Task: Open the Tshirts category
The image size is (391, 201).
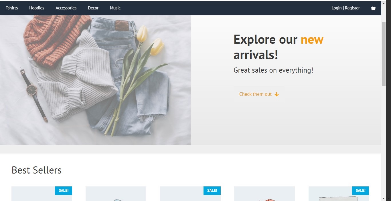Action: click(12, 8)
